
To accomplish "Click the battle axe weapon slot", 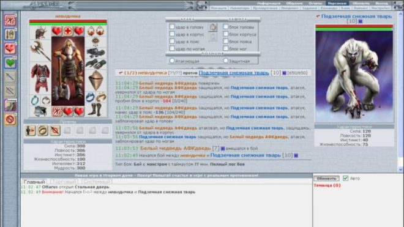I will coord(40,51).
